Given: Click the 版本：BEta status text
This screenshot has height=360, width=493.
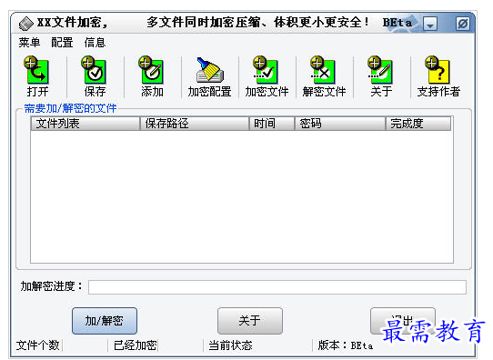Looking at the screenshot, I should (x=346, y=345).
